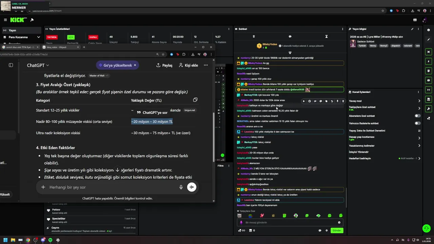
Task: Click the play icon in message actions
Action: point(304,101)
